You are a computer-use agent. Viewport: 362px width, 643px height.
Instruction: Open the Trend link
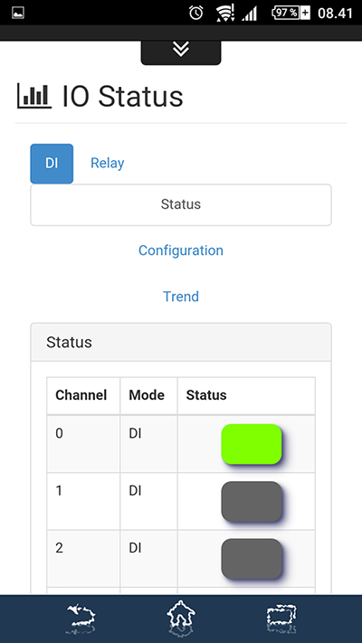pos(181,296)
